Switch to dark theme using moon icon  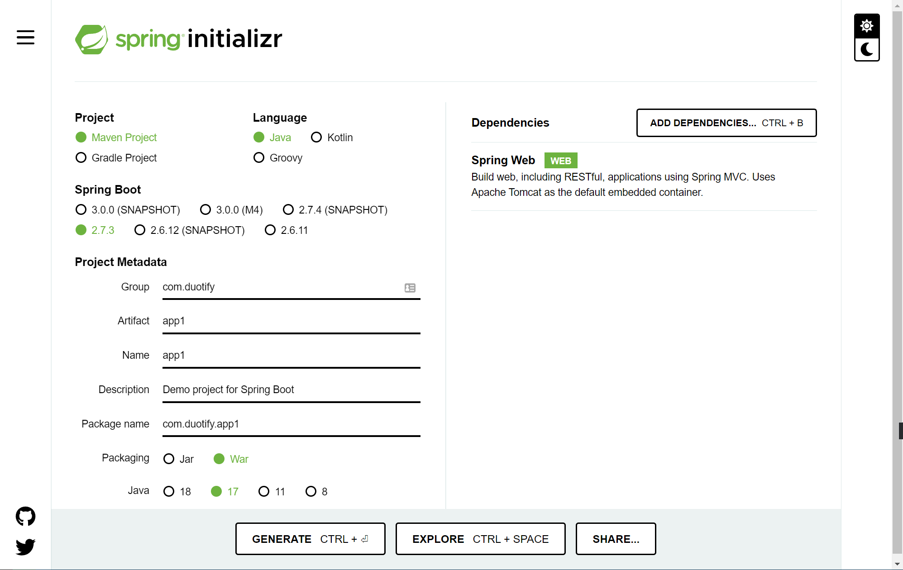click(x=866, y=49)
